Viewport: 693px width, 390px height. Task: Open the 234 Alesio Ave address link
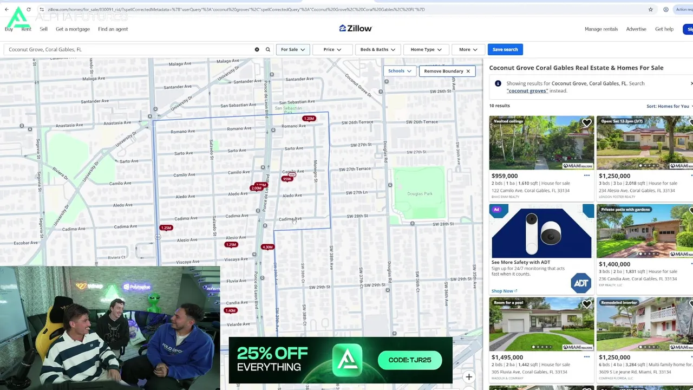click(637, 191)
